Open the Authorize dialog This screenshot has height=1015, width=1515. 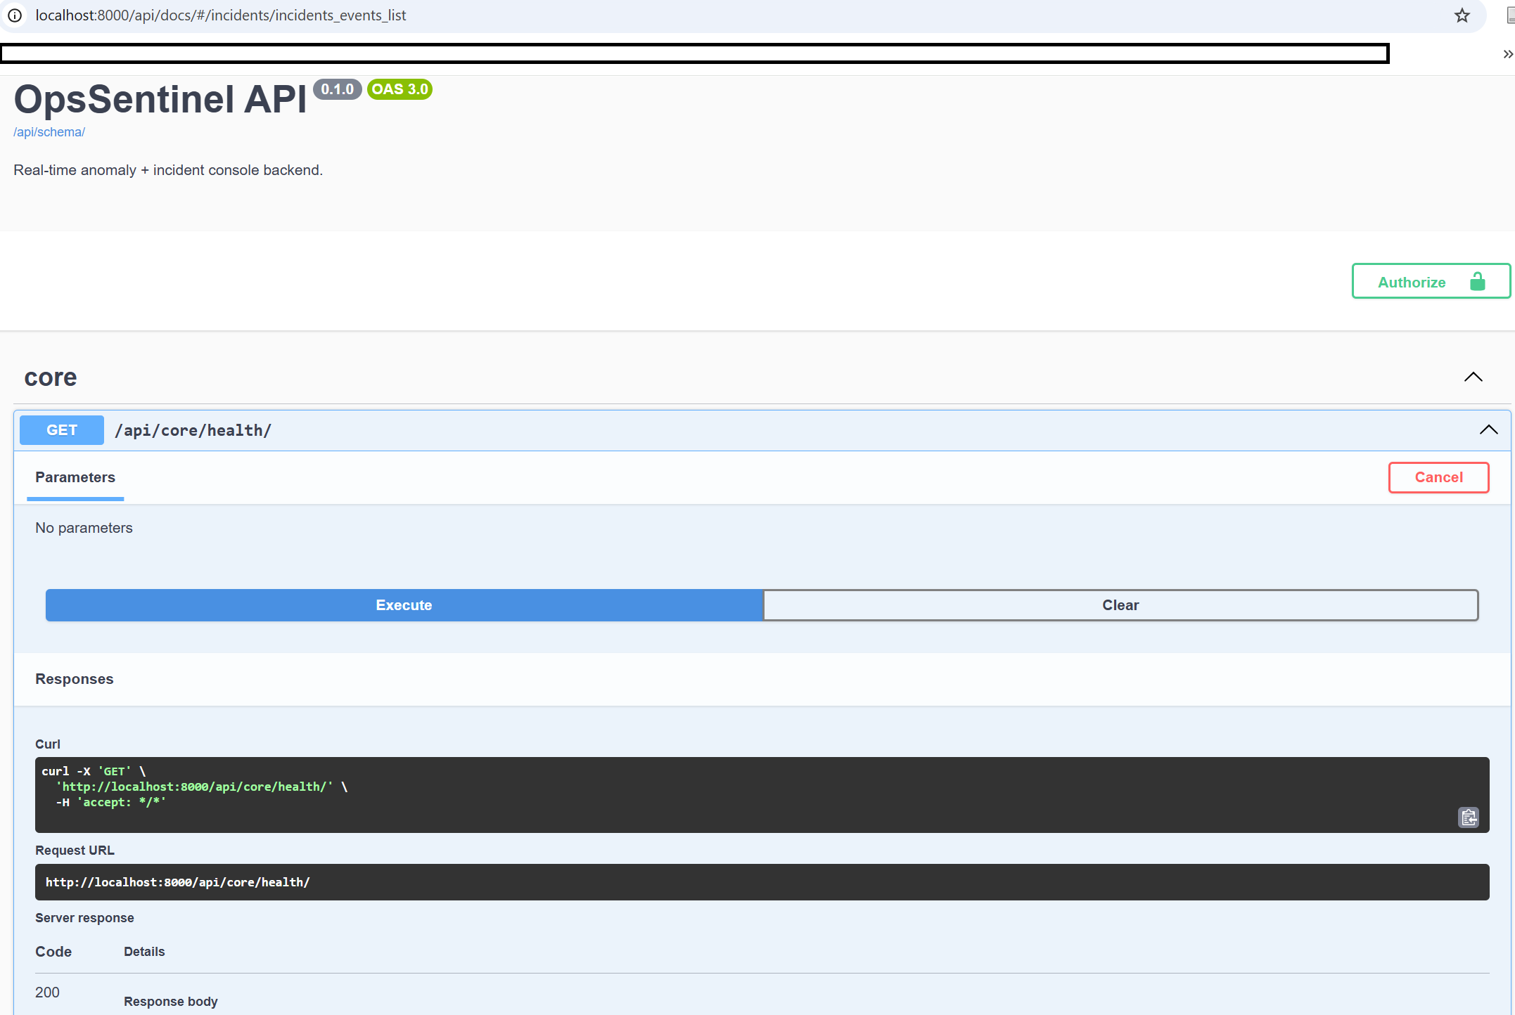pyautogui.click(x=1411, y=281)
